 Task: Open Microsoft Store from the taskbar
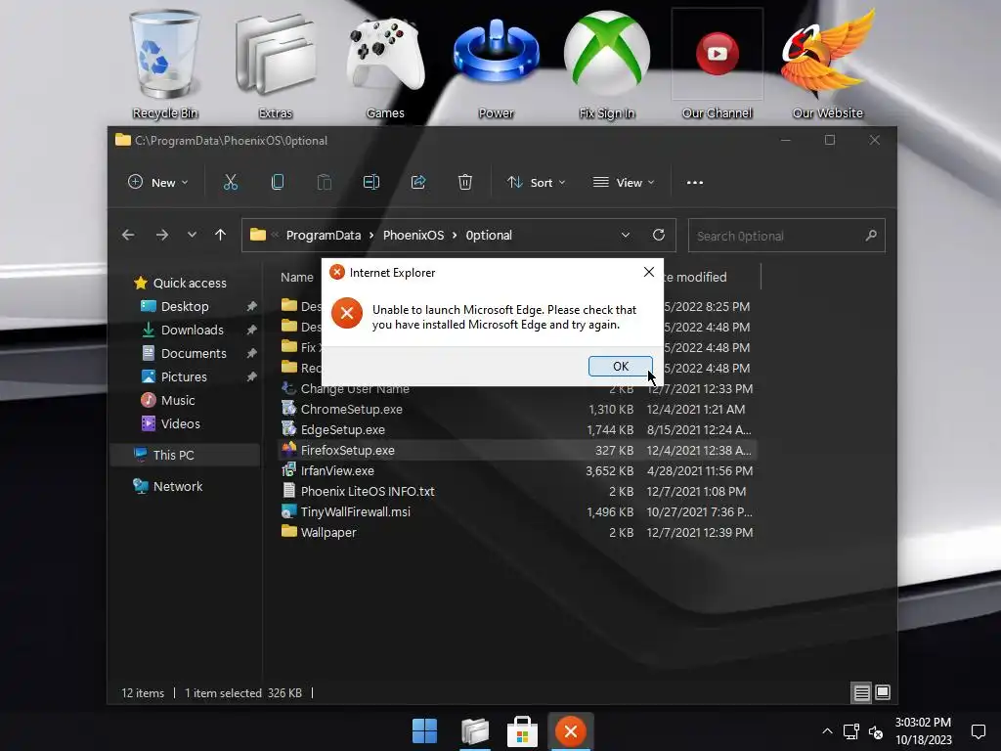click(x=522, y=731)
